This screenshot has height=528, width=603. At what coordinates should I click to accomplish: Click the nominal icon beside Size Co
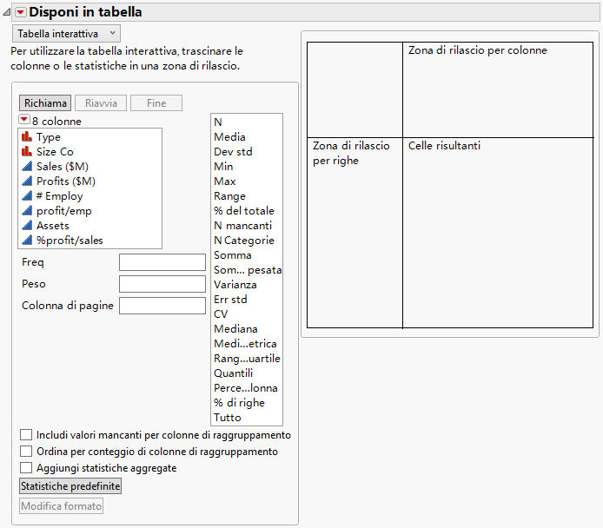[x=27, y=151]
